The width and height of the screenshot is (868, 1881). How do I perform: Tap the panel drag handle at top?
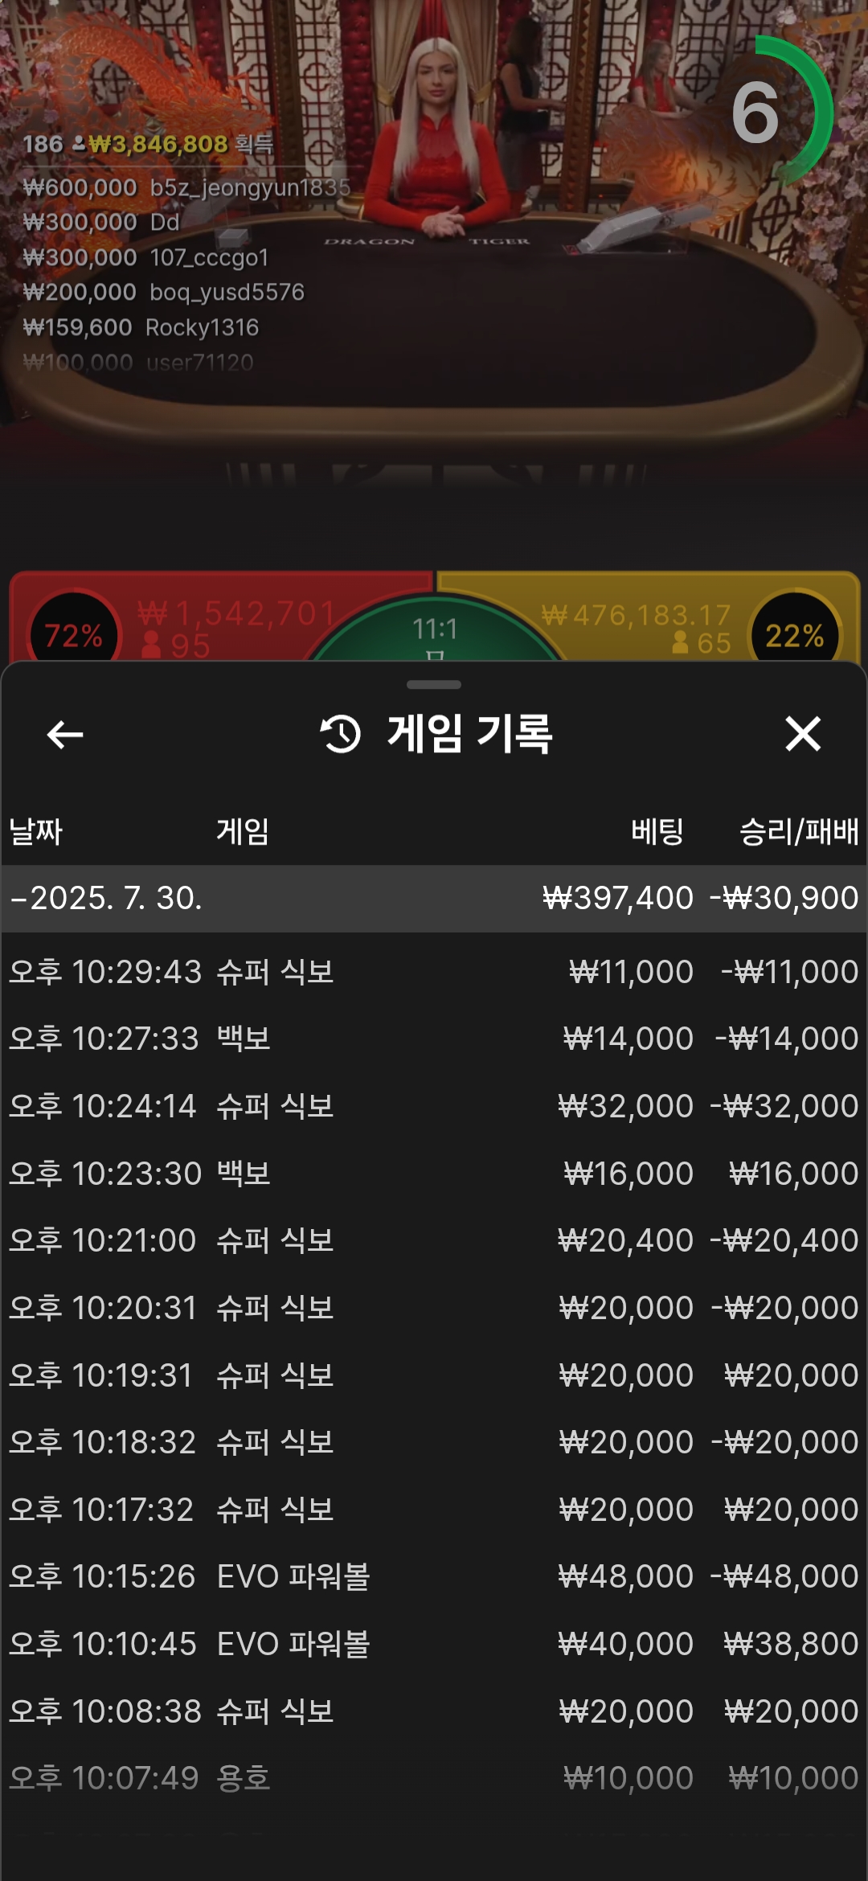click(x=434, y=685)
